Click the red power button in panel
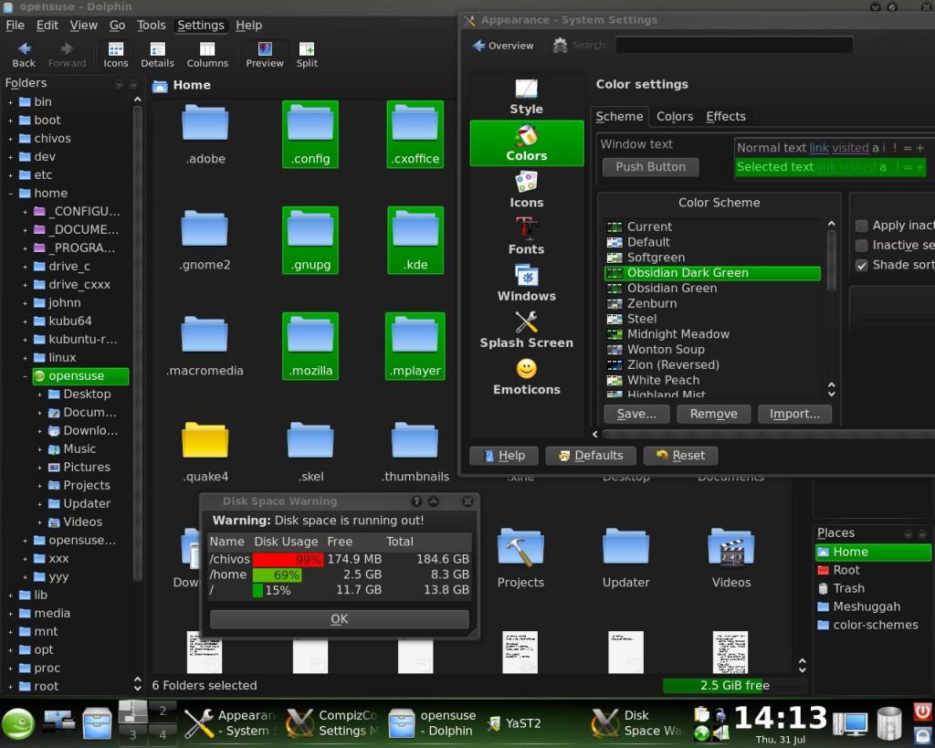 tap(922, 711)
